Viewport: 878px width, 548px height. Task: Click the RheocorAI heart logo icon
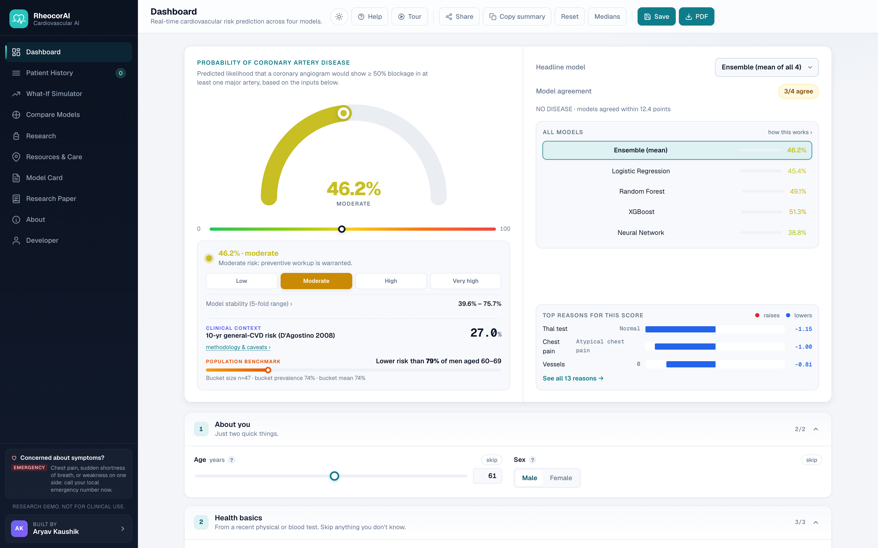(19, 19)
